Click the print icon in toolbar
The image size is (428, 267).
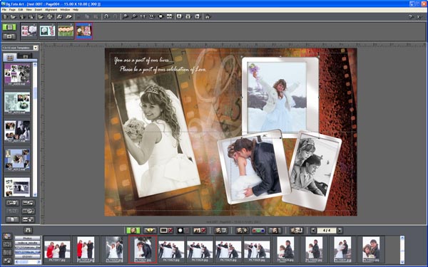(50, 16)
